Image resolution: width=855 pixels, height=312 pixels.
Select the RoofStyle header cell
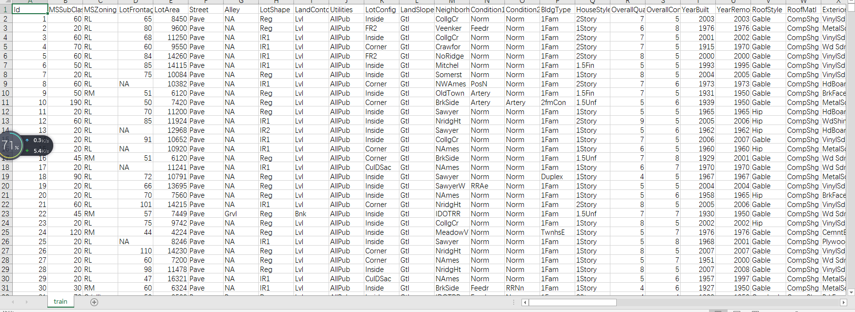click(x=768, y=9)
